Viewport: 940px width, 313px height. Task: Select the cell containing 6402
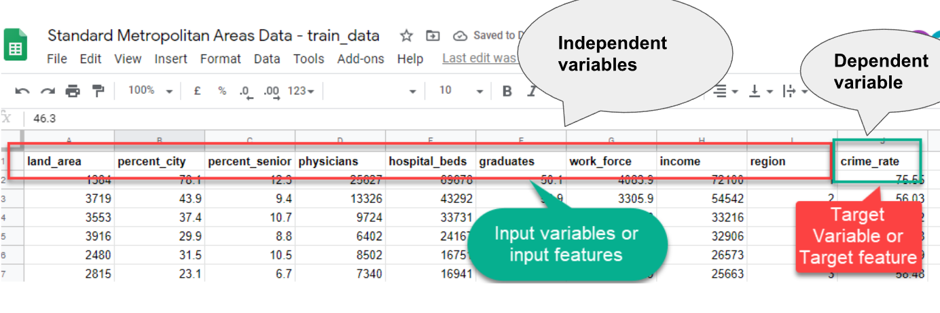click(x=340, y=237)
